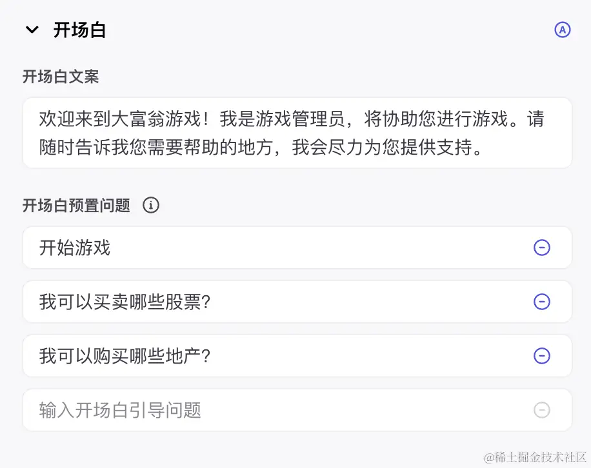Click the chevron beside 开场白

pos(32,30)
